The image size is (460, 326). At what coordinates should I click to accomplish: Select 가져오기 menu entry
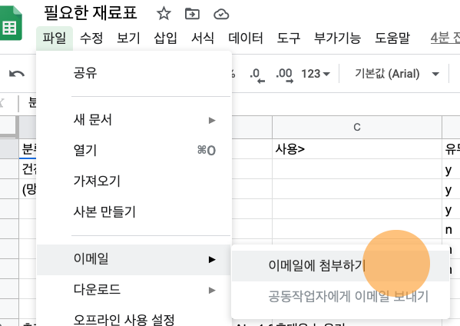pos(134,181)
